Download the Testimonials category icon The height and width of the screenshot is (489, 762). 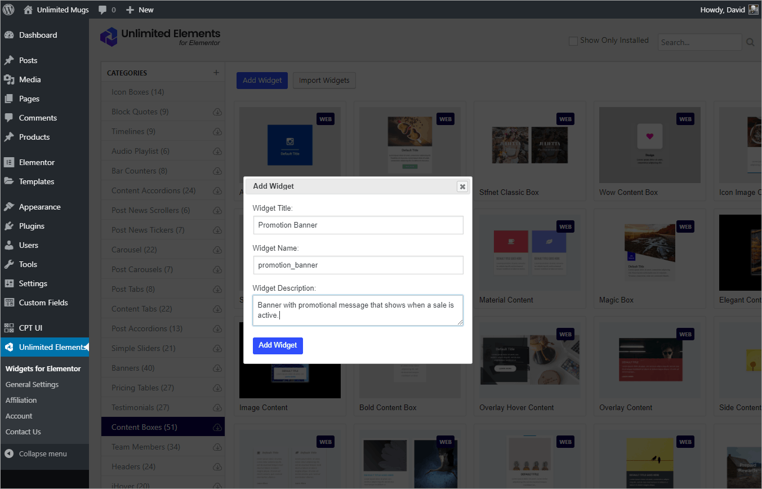coord(217,408)
